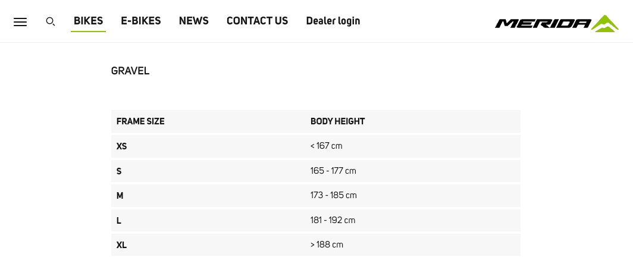Viewport: 633px width, 260px height.
Task: Click the BODY HEIGHT column header
Action: point(337,121)
